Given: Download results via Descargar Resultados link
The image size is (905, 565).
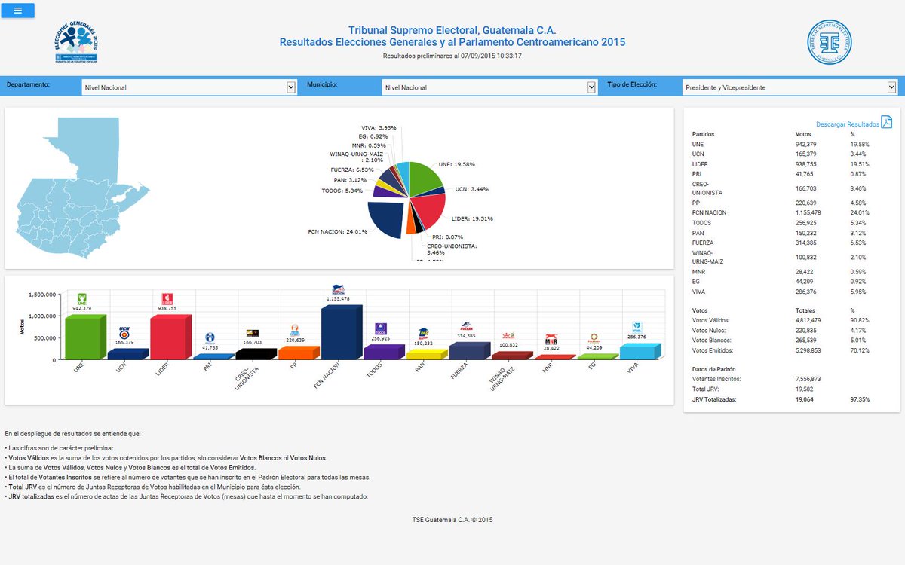Looking at the screenshot, I should pyautogui.click(x=847, y=124).
